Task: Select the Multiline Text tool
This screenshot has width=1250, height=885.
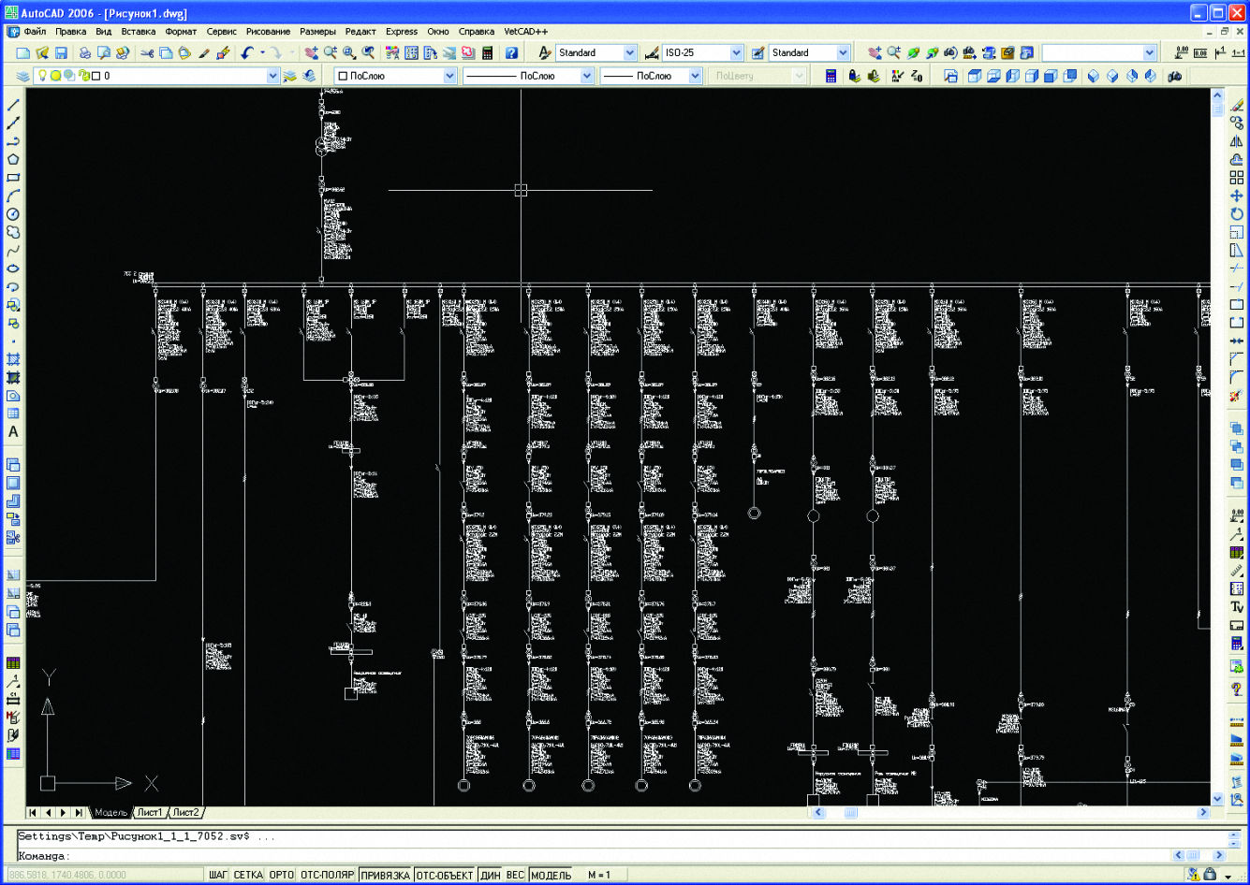Action: (13, 432)
